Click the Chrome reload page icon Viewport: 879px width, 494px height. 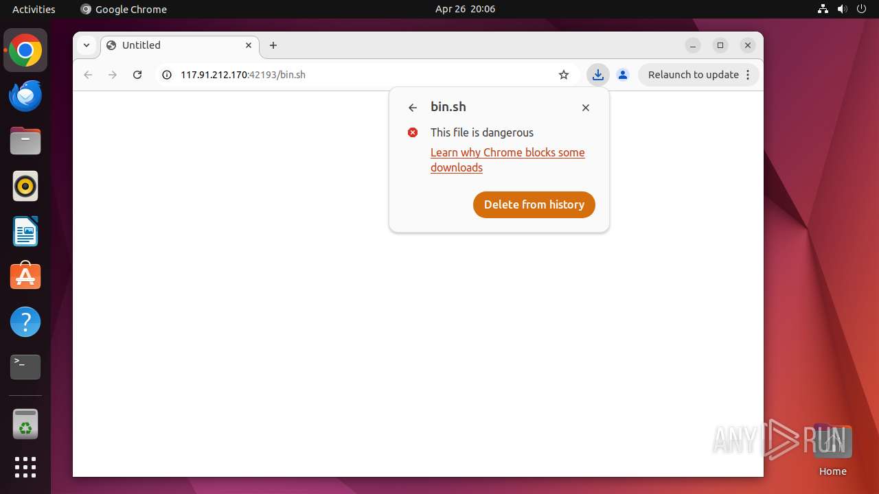coord(137,75)
